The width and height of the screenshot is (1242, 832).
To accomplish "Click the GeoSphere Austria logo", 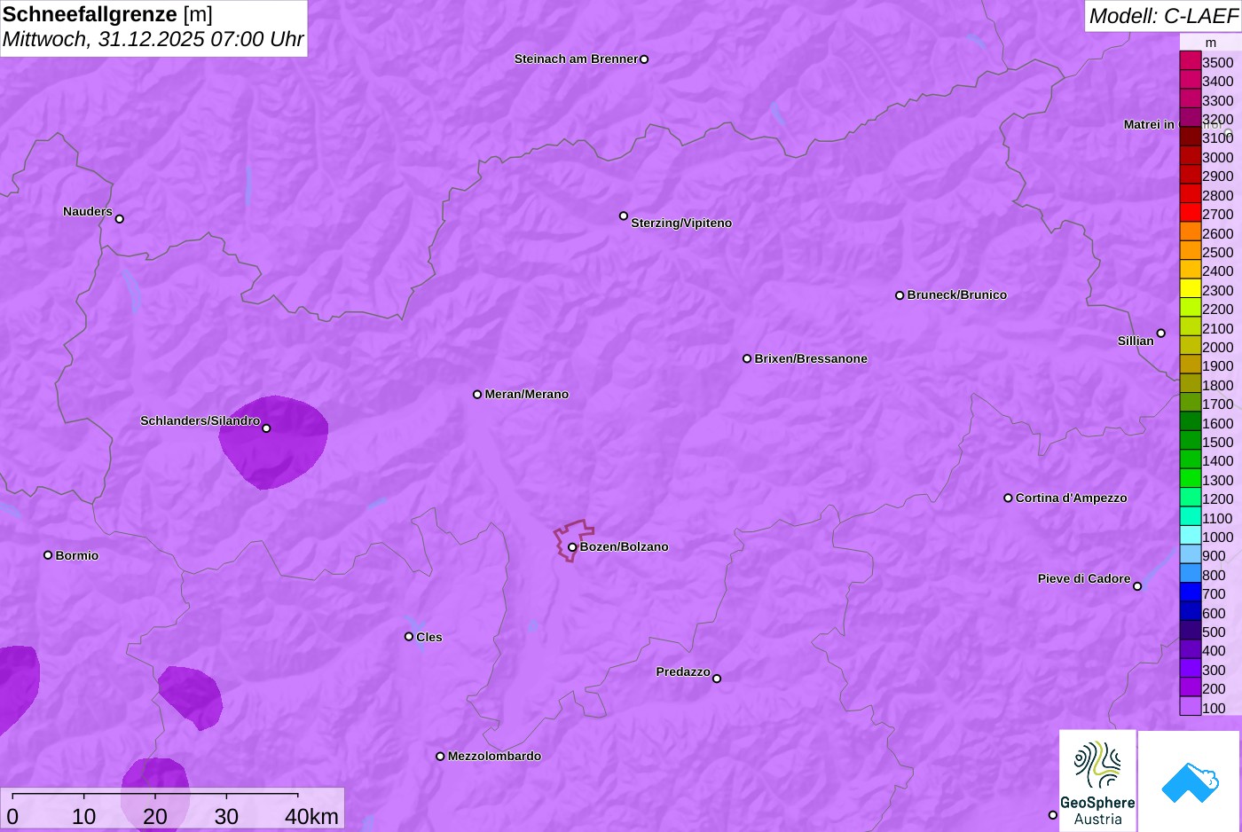I will pyautogui.click(x=1097, y=781).
